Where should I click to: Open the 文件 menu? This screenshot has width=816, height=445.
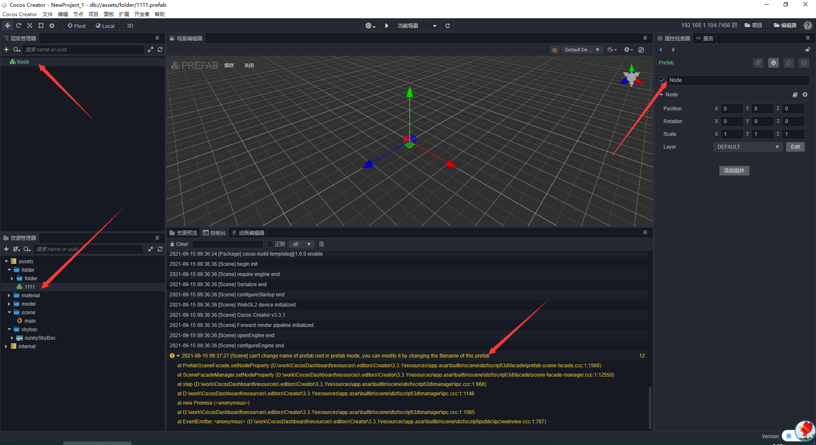coord(48,14)
